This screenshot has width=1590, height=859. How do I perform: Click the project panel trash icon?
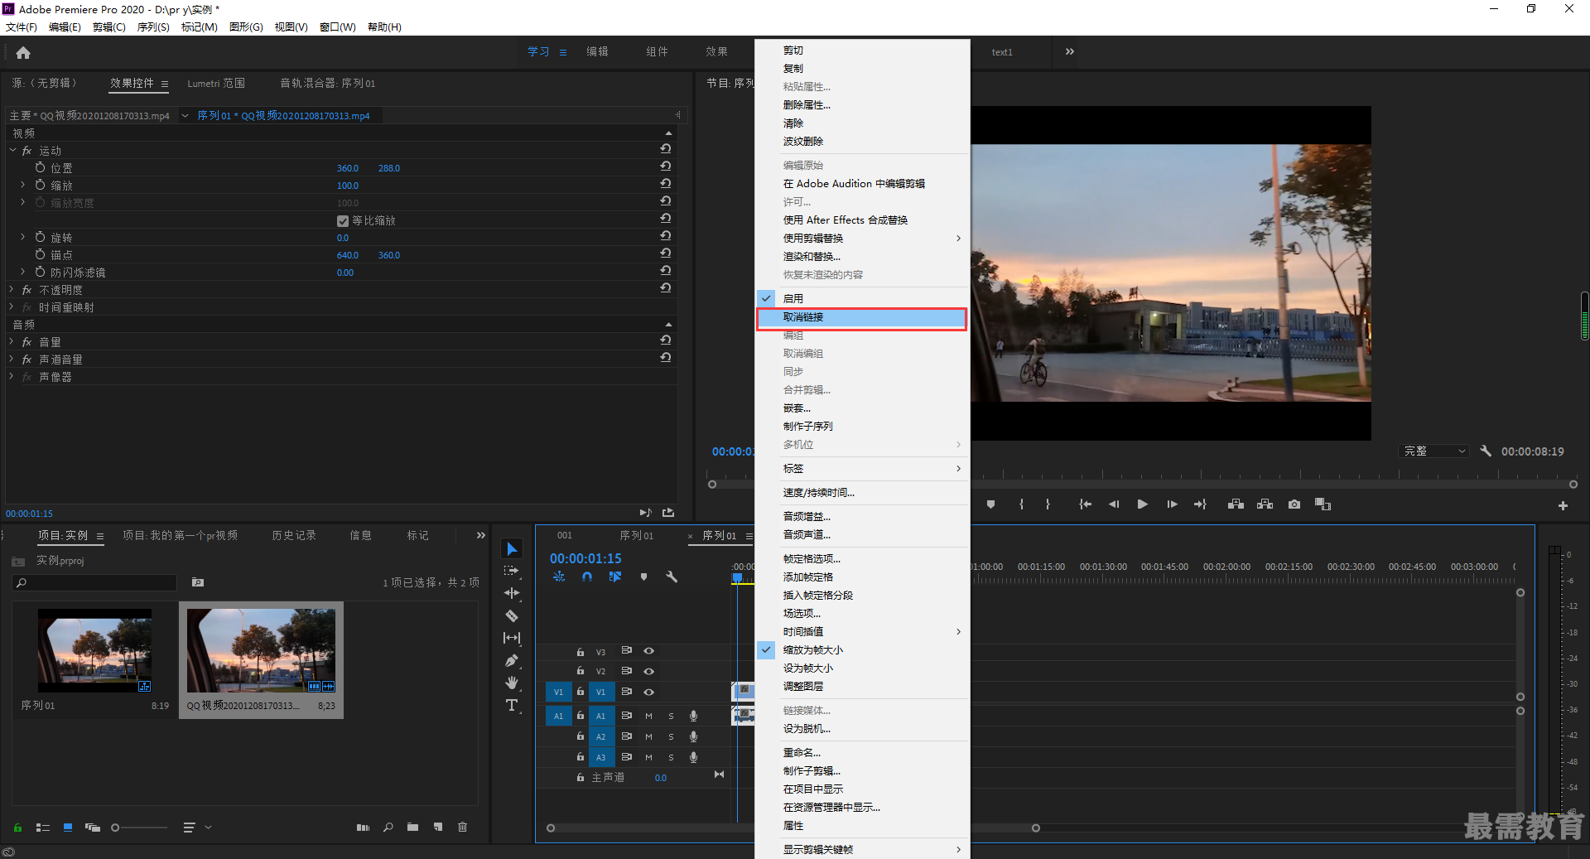tap(463, 827)
